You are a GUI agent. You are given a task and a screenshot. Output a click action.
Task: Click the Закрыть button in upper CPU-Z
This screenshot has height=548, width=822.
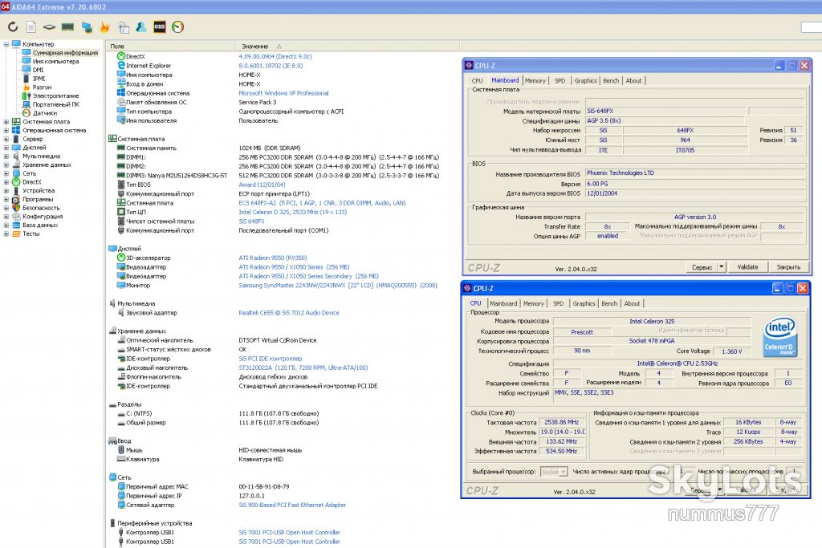coord(788,266)
